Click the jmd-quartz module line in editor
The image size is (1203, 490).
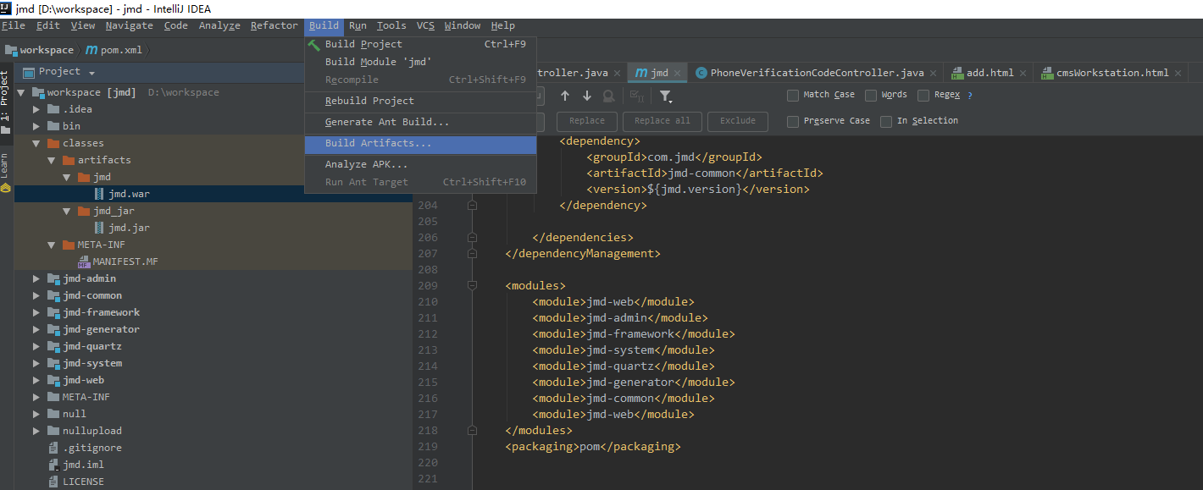624,366
